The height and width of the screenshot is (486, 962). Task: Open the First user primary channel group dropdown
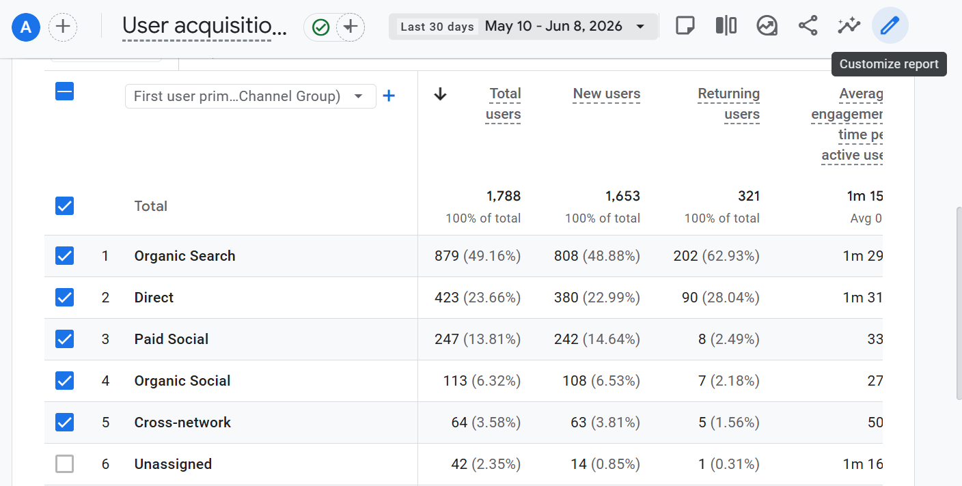(250, 96)
